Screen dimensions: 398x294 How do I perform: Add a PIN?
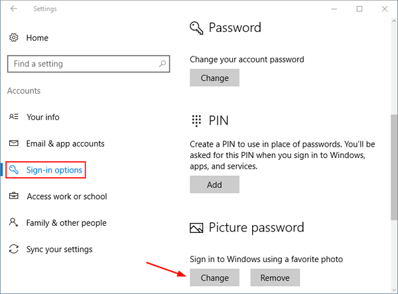coord(214,185)
